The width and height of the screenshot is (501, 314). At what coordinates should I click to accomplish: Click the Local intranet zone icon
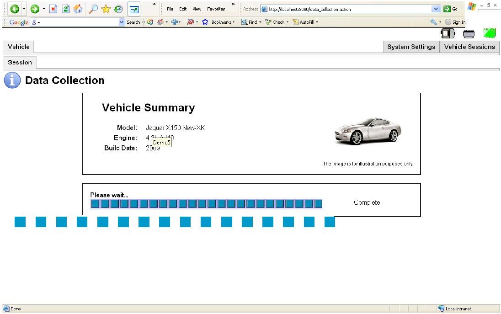click(x=441, y=308)
